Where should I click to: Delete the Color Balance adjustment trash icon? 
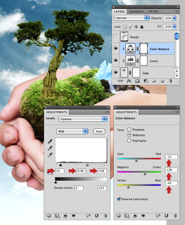tap(175, 216)
